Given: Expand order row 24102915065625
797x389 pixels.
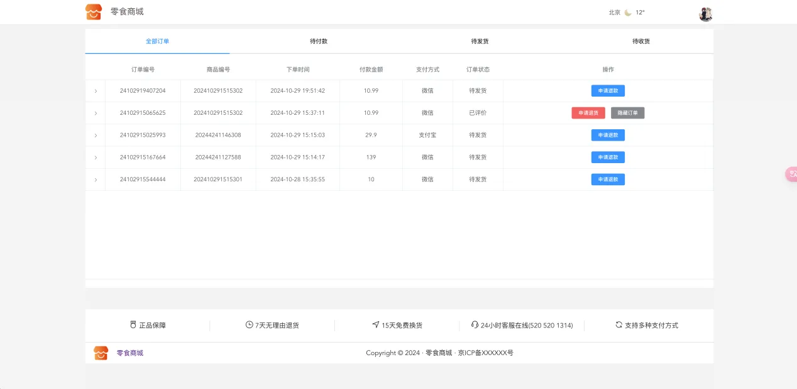Looking at the screenshot, I should coord(96,114).
